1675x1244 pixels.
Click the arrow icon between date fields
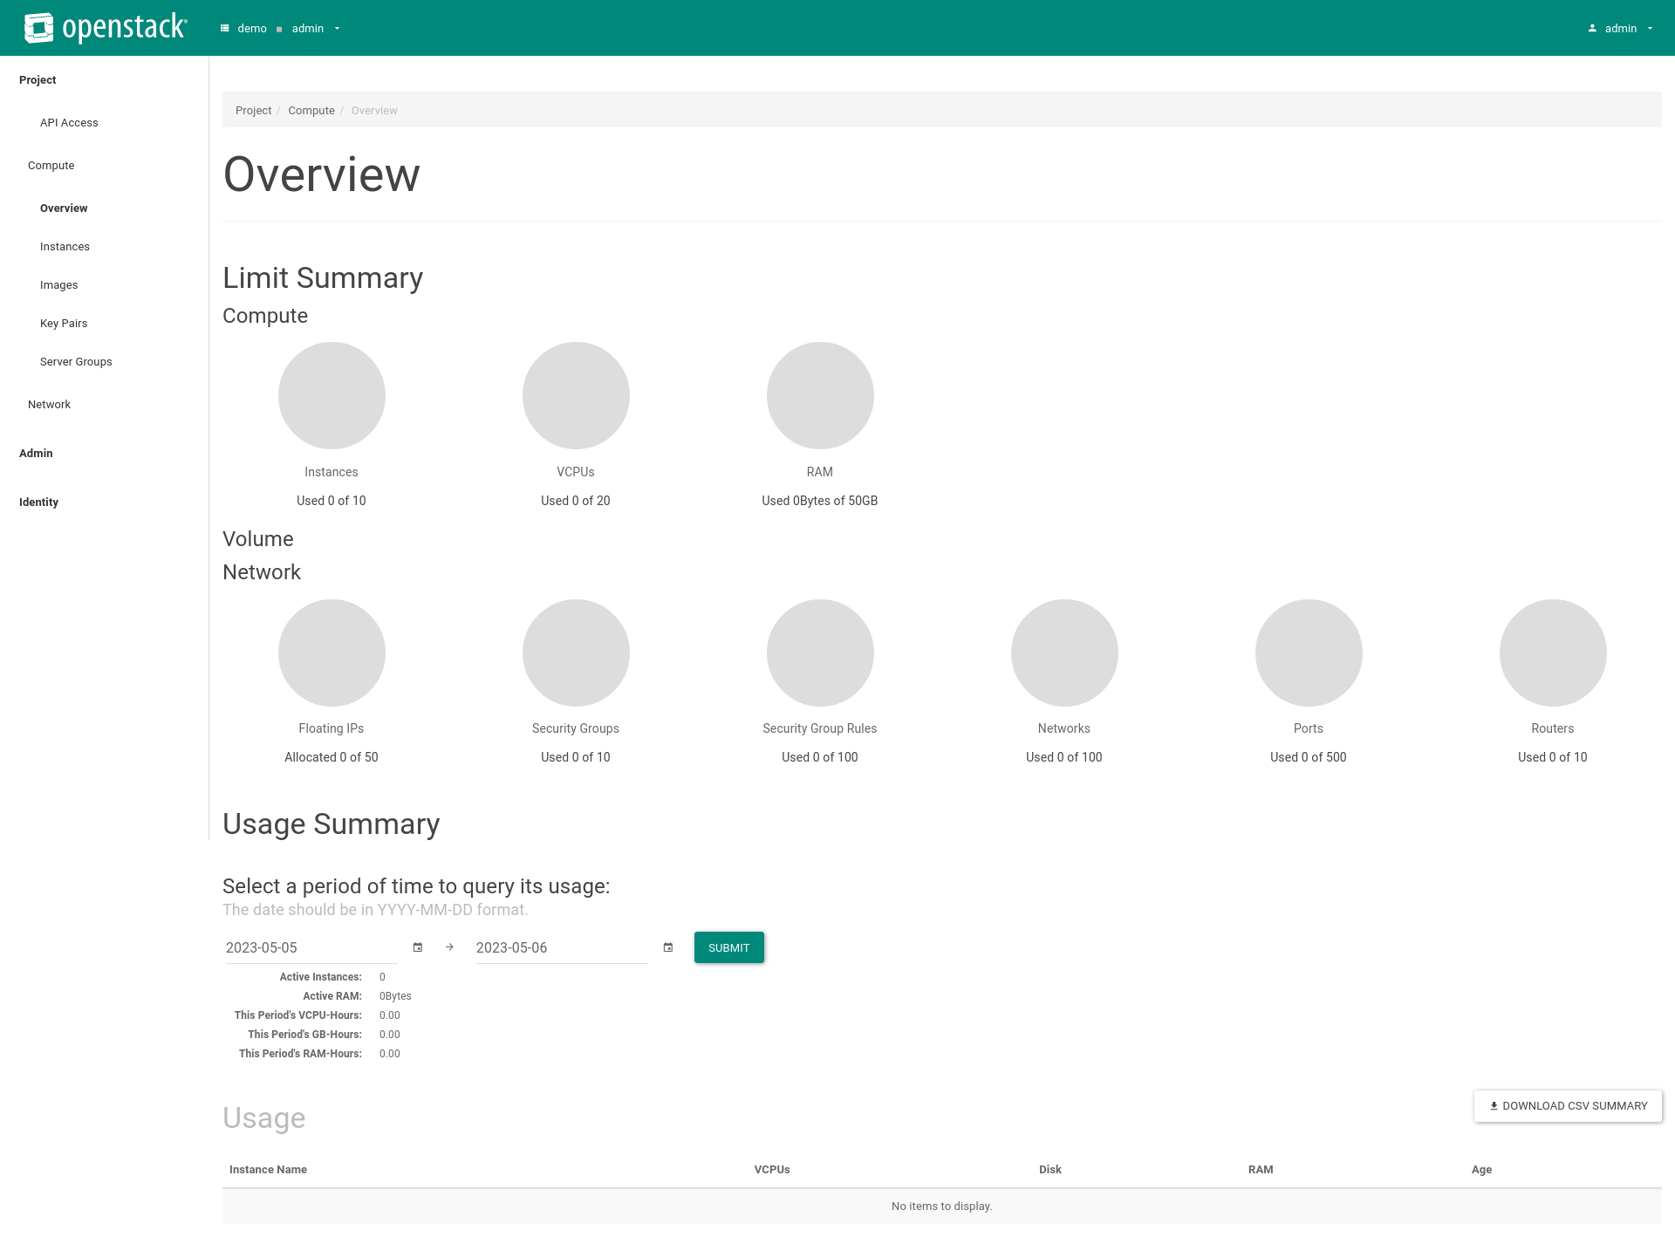[449, 947]
